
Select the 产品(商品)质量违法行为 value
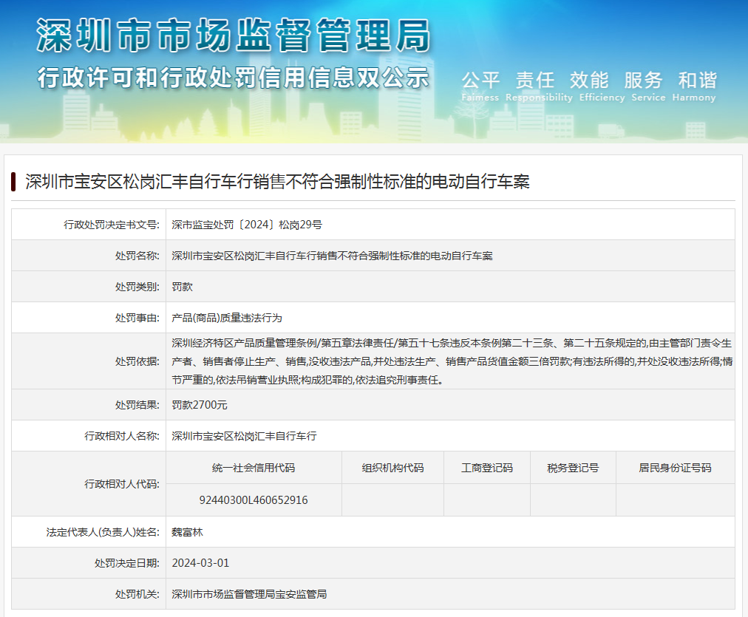pos(227,318)
